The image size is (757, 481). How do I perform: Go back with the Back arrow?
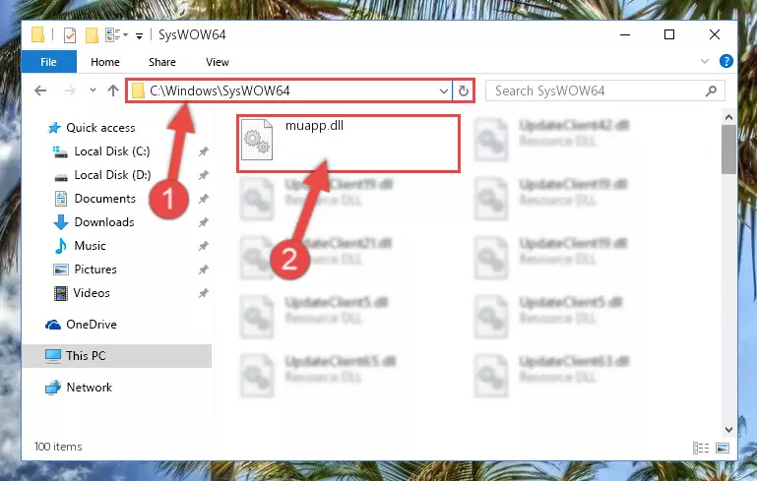pos(40,90)
